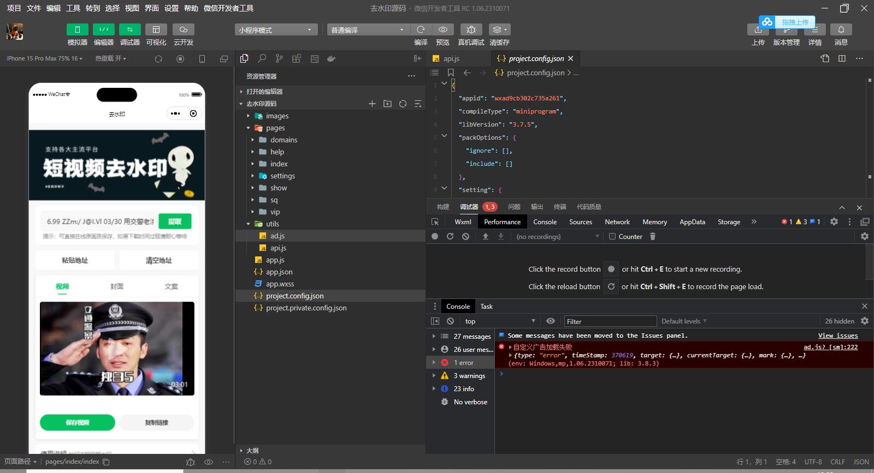Viewport: 874px width, 473px height.
Task: Open the search icon in sidebar
Action: [x=262, y=58]
